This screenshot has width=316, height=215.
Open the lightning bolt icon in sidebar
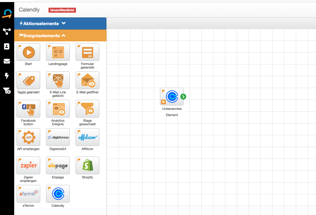[7, 76]
